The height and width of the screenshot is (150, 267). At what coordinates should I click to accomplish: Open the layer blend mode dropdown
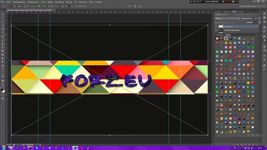pyautogui.click(x=227, y=18)
